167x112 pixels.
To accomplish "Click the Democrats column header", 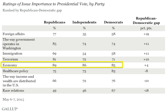I will (x=113, y=22).
